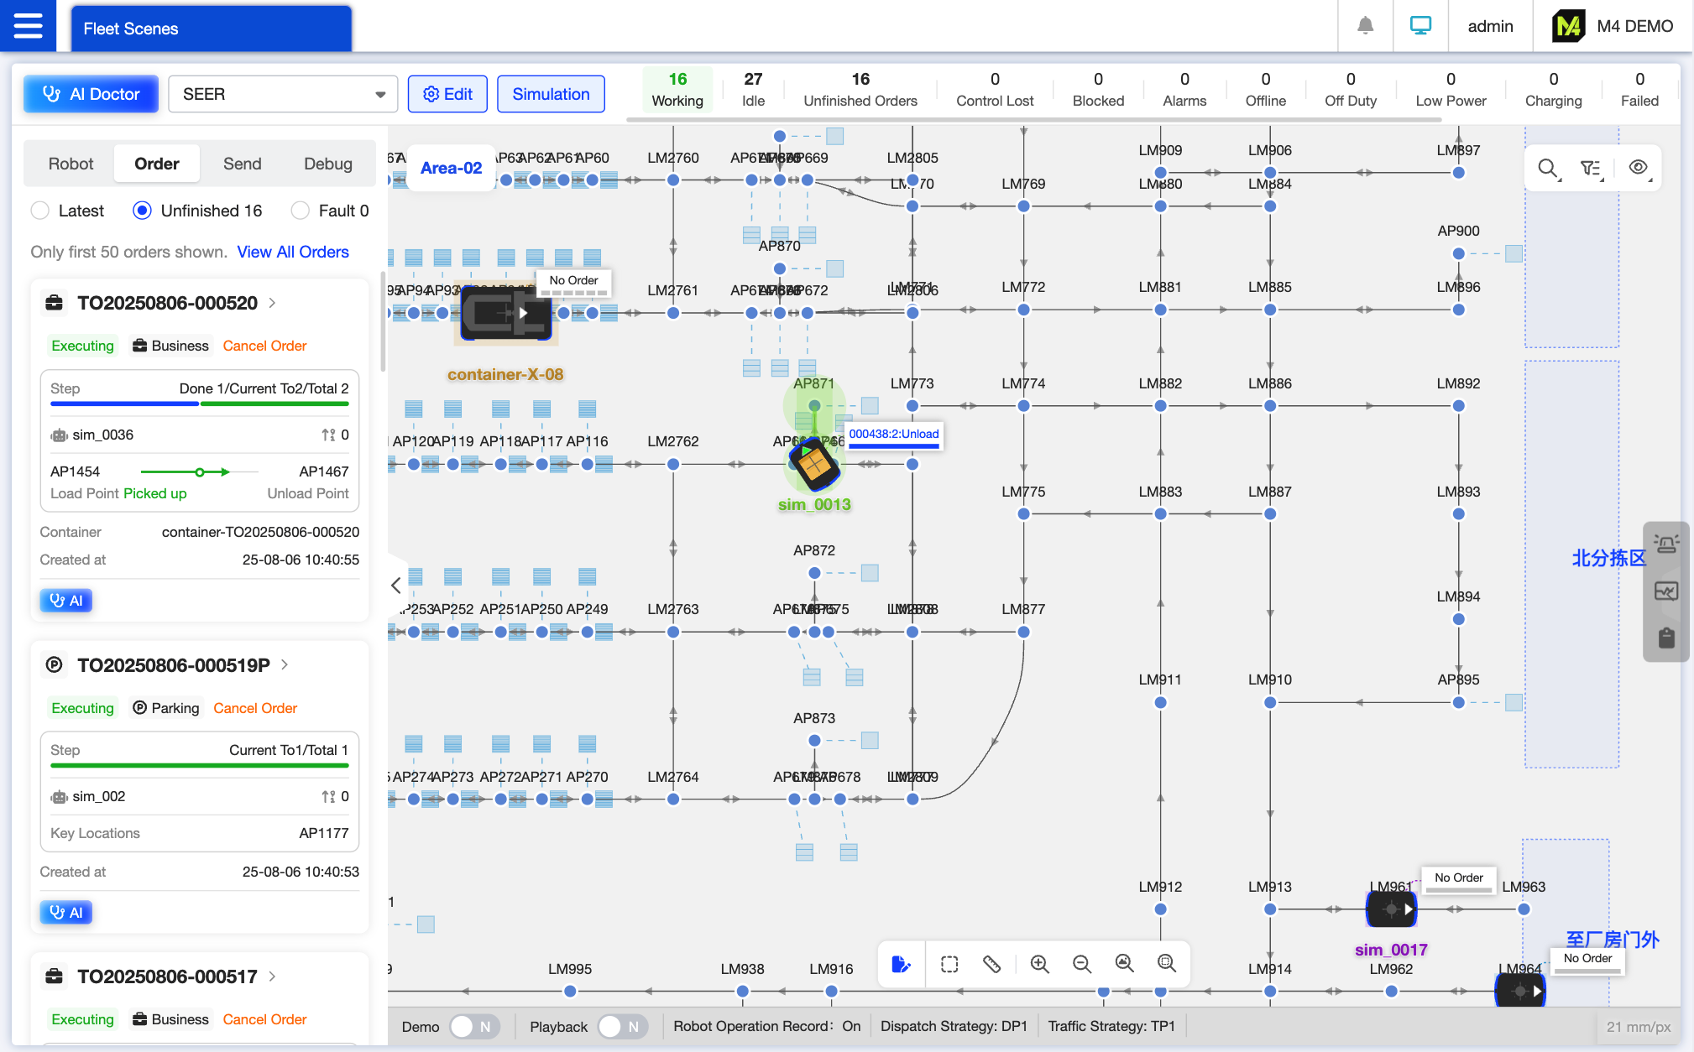Toggle the Playback switch

(622, 1027)
